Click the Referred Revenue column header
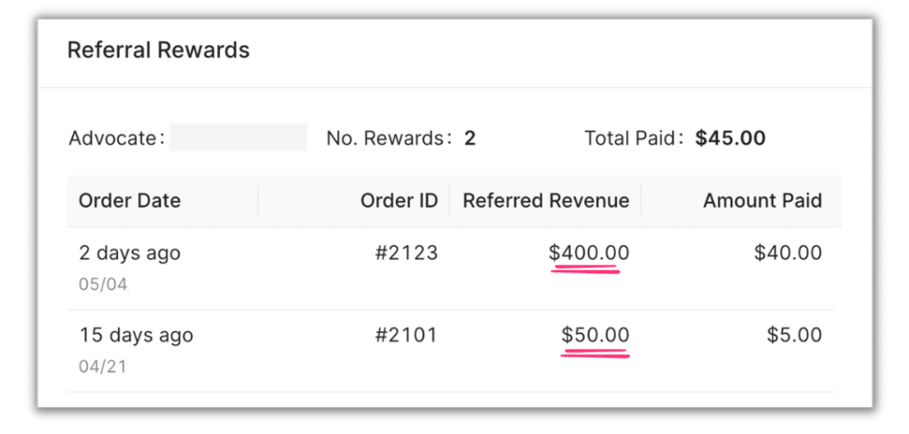Screen dimensions: 909x434 click(546, 201)
